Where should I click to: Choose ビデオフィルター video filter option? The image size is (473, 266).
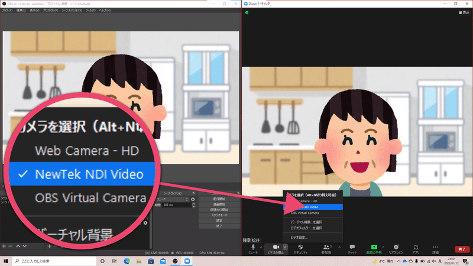tap(313, 228)
